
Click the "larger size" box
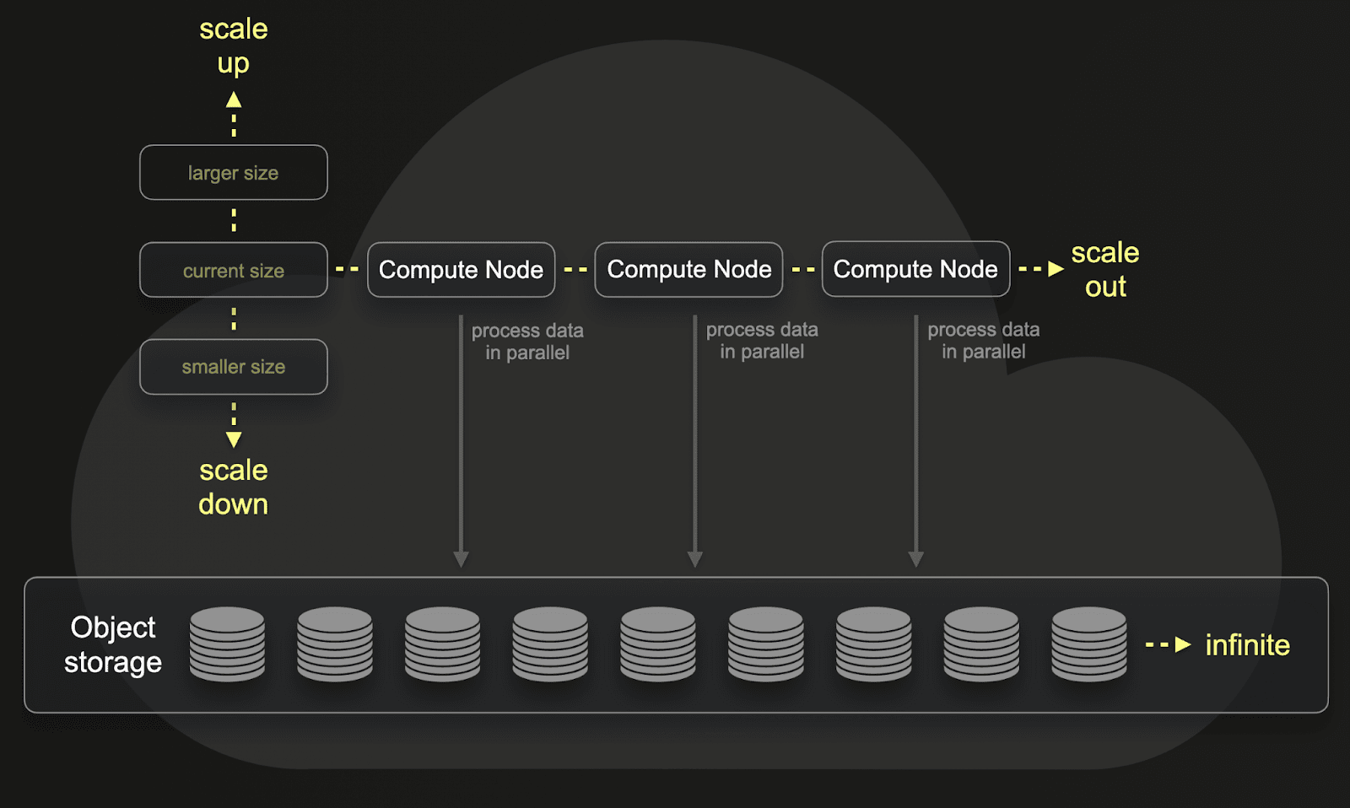point(233,173)
